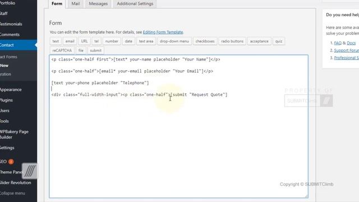Image resolution: width=359 pixels, height=202 pixels.
Task: Open the Mail tab
Action: (x=76, y=4)
